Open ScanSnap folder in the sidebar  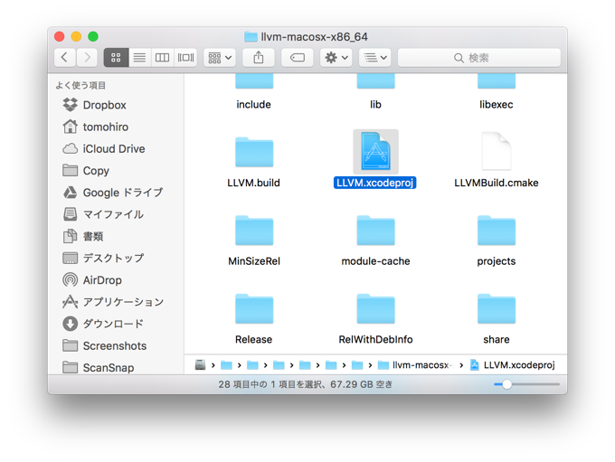[x=99, y=367]
